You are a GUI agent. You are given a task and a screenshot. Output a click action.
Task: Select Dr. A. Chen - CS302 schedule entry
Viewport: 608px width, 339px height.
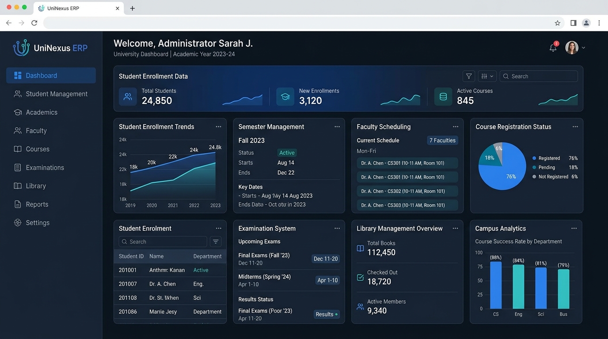[407, 191]
